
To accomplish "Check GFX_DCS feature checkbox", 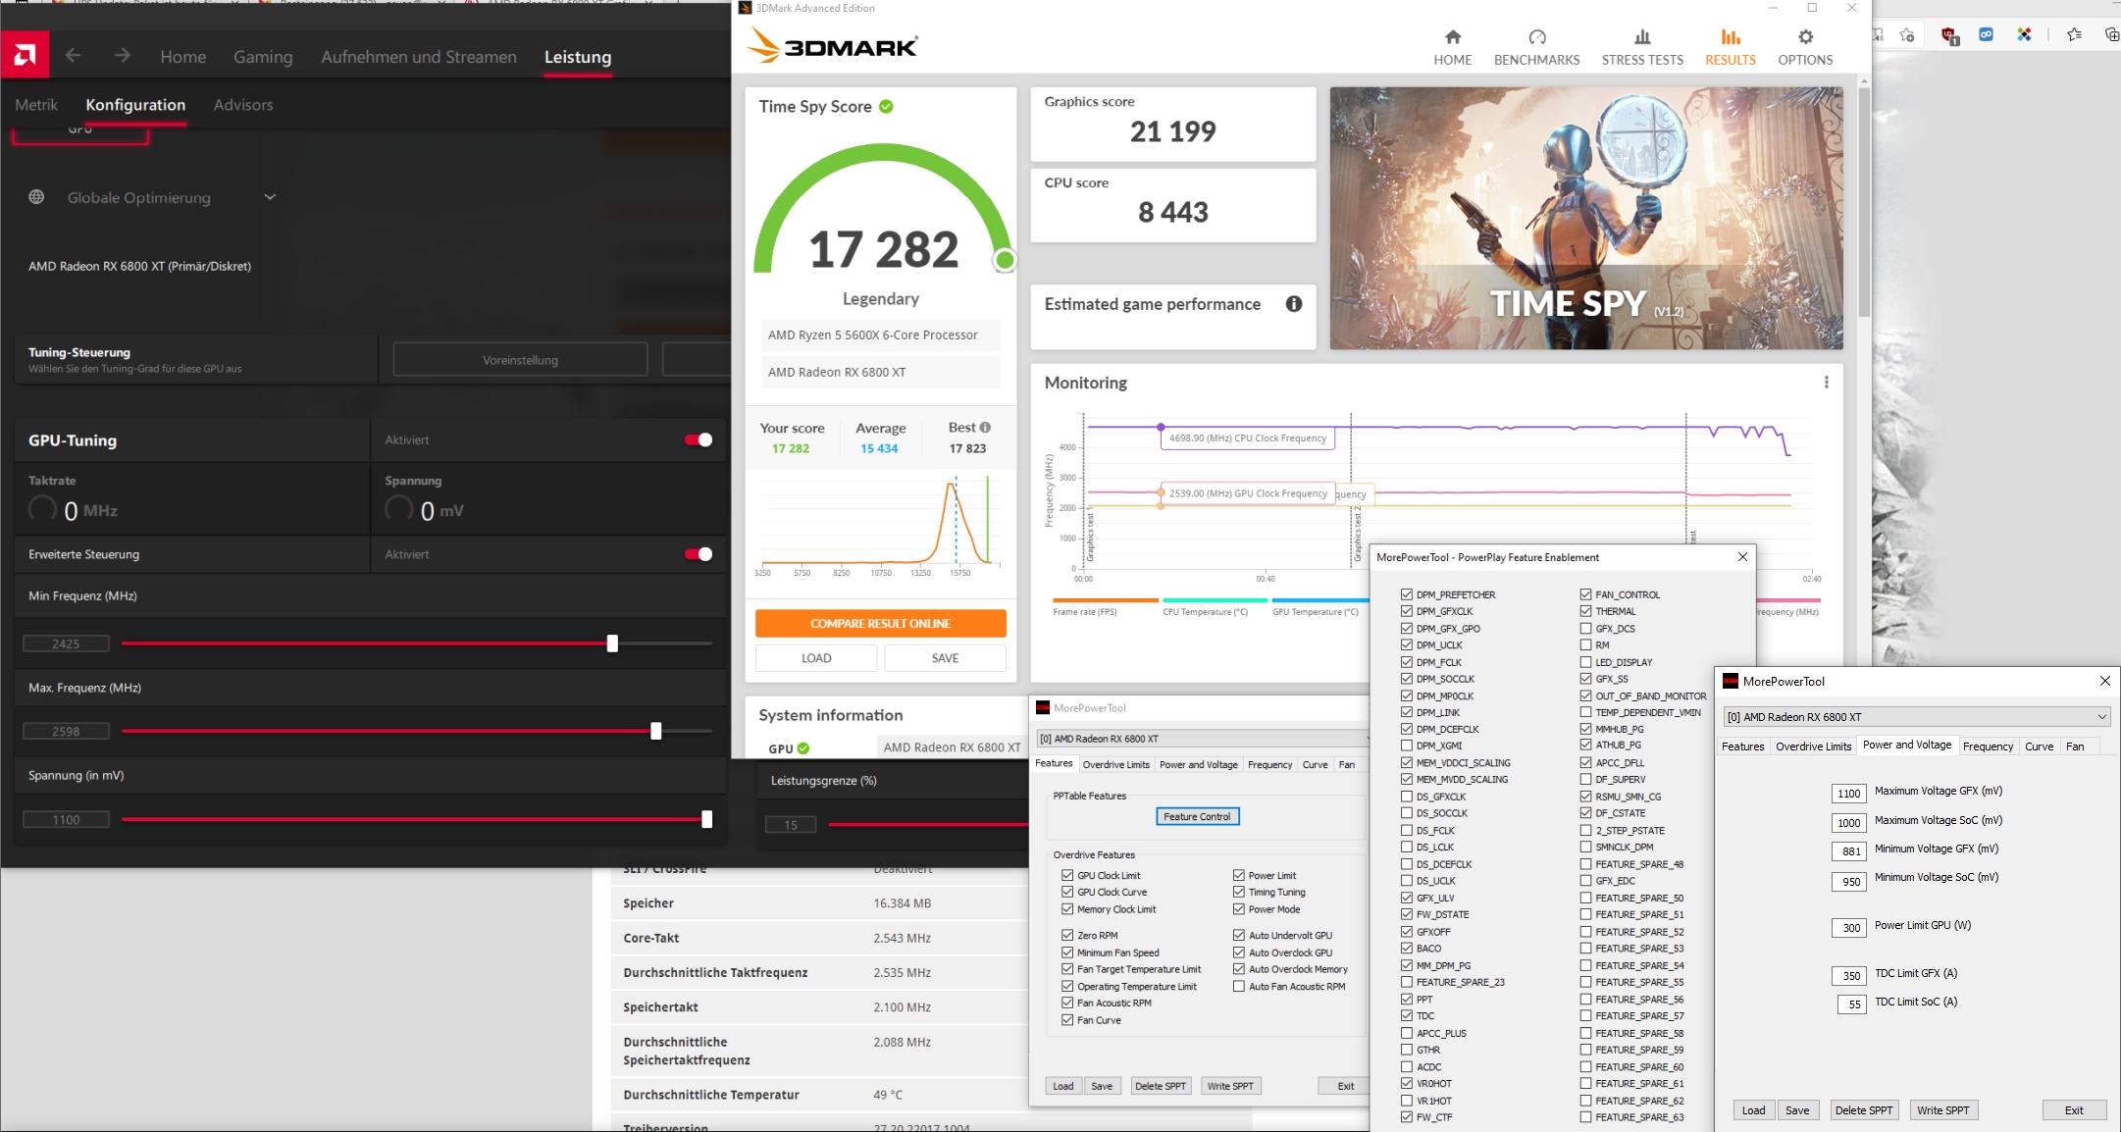I will tap(1585, 628).
